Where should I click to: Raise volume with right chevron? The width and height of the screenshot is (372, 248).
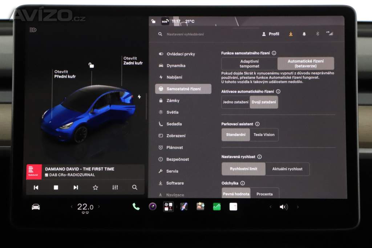click(298, 207)
